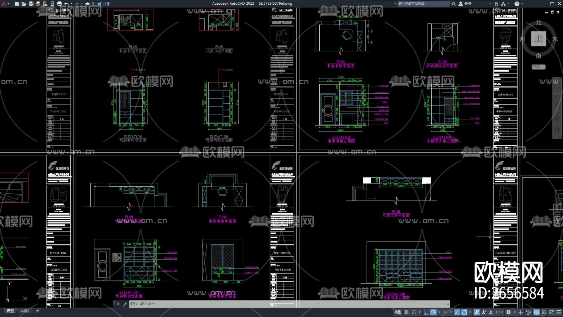Select the 模型 model tab
Viewport: 563px width, 317px height.
coord(10,311)
